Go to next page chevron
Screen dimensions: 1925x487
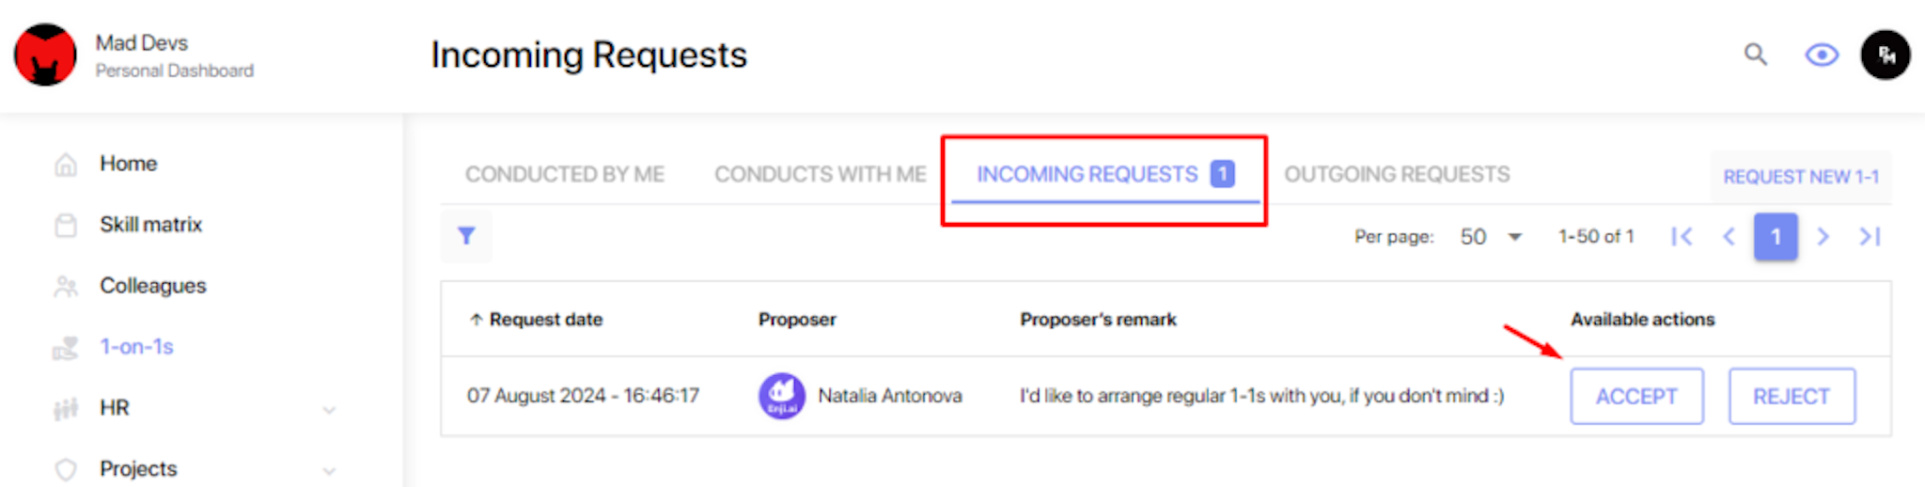point(1823,237)
